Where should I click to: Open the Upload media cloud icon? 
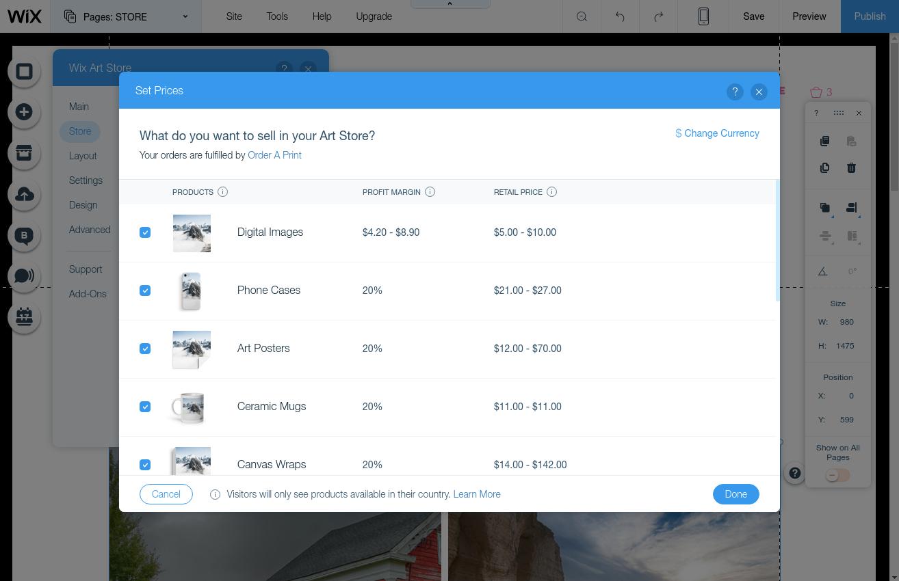click(x=24, y=194)
